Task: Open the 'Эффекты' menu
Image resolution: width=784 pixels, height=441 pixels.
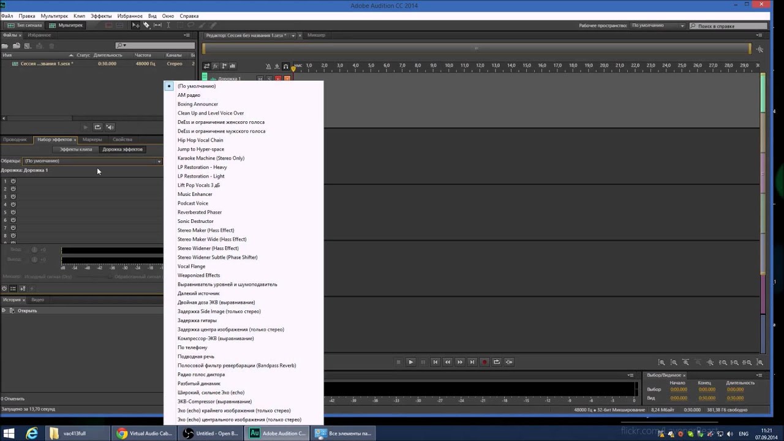Action: point(101,16)
